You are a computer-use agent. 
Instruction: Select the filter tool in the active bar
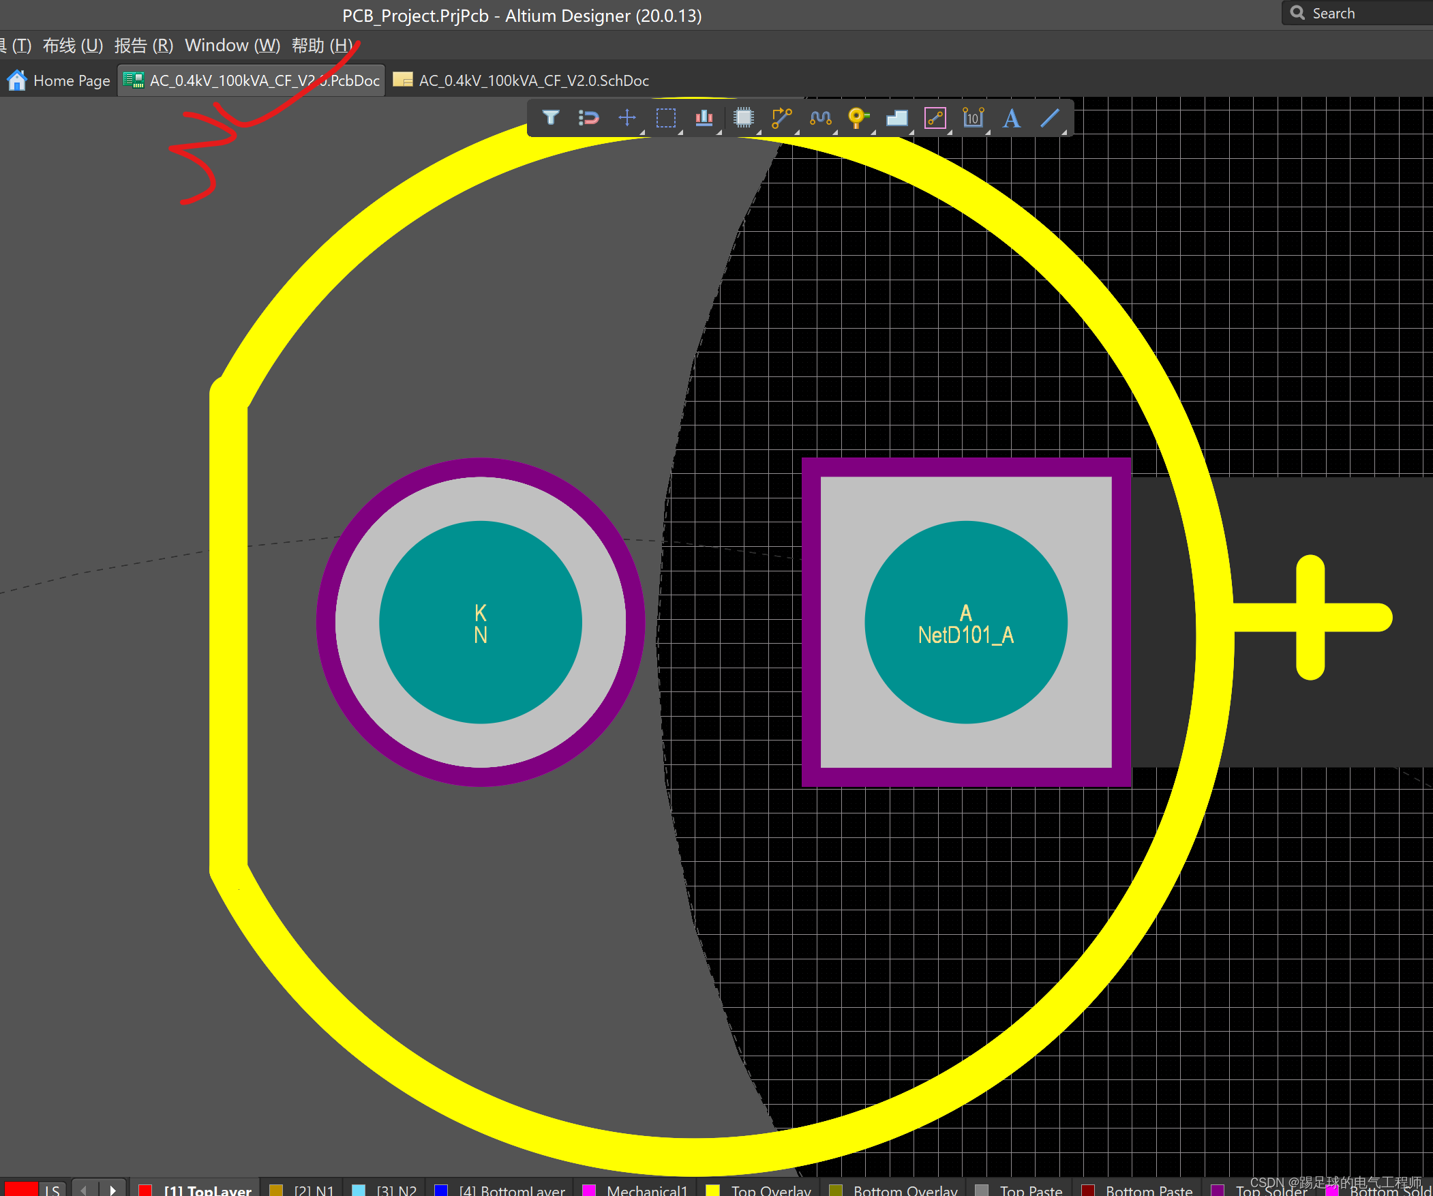tap(551, 117)
